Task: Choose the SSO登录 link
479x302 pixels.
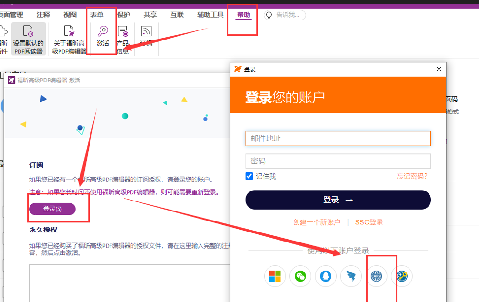Action: (x=369, y=222)
